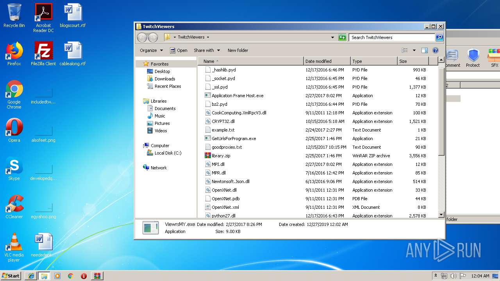500x281 pixels.
Task: Select the Documents library
Action: [x=165, y=108]
